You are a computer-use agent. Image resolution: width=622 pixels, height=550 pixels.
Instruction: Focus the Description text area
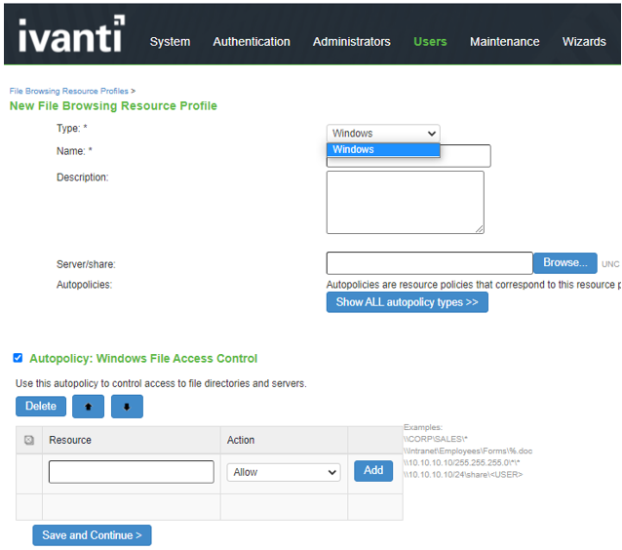pyautogui.click(x=405, y=203)
